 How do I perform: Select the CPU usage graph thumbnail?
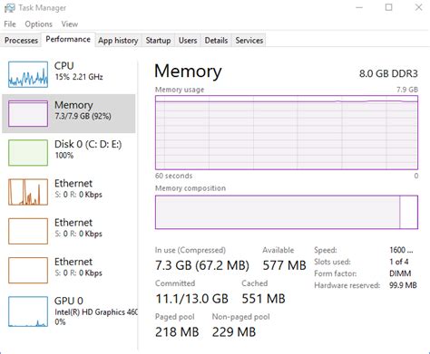(x=28, y=74)
